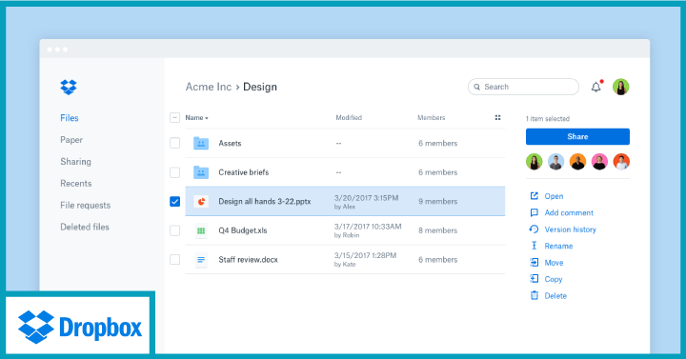The height and width of the screenshot is (359, 686).
Task: Click Delete link in actions panel
Action: point(555,296)
